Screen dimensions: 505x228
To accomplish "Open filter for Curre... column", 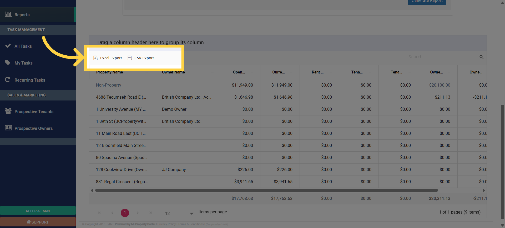I will tap(291, 72).
